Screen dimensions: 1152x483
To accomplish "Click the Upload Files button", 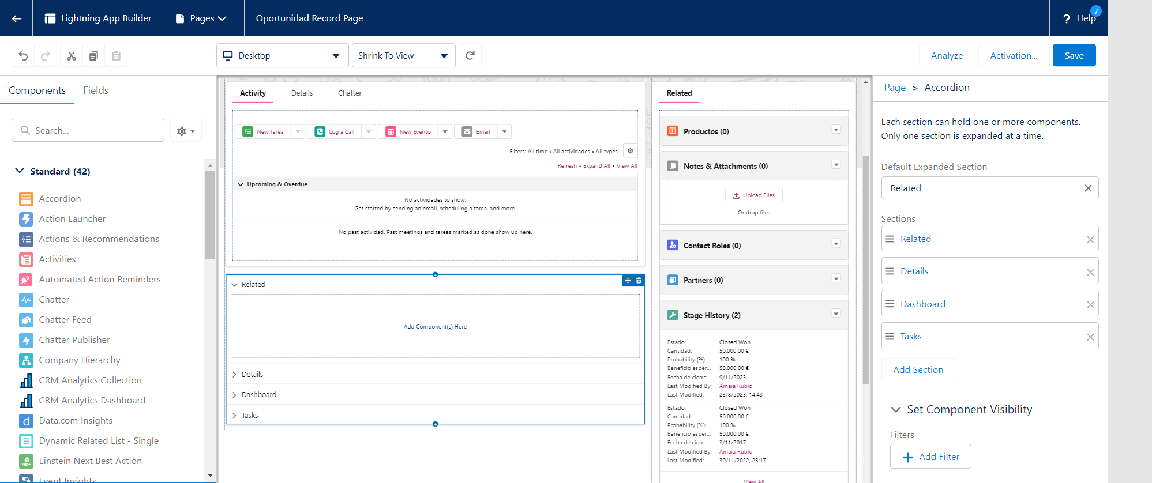I will click(x=754, y=195).
